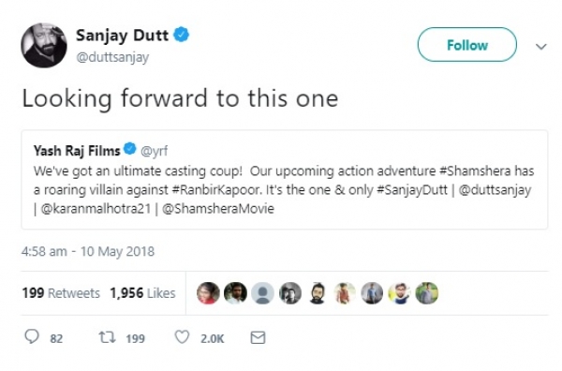Open the @duttsanjay handle under name

pos(112,57)
